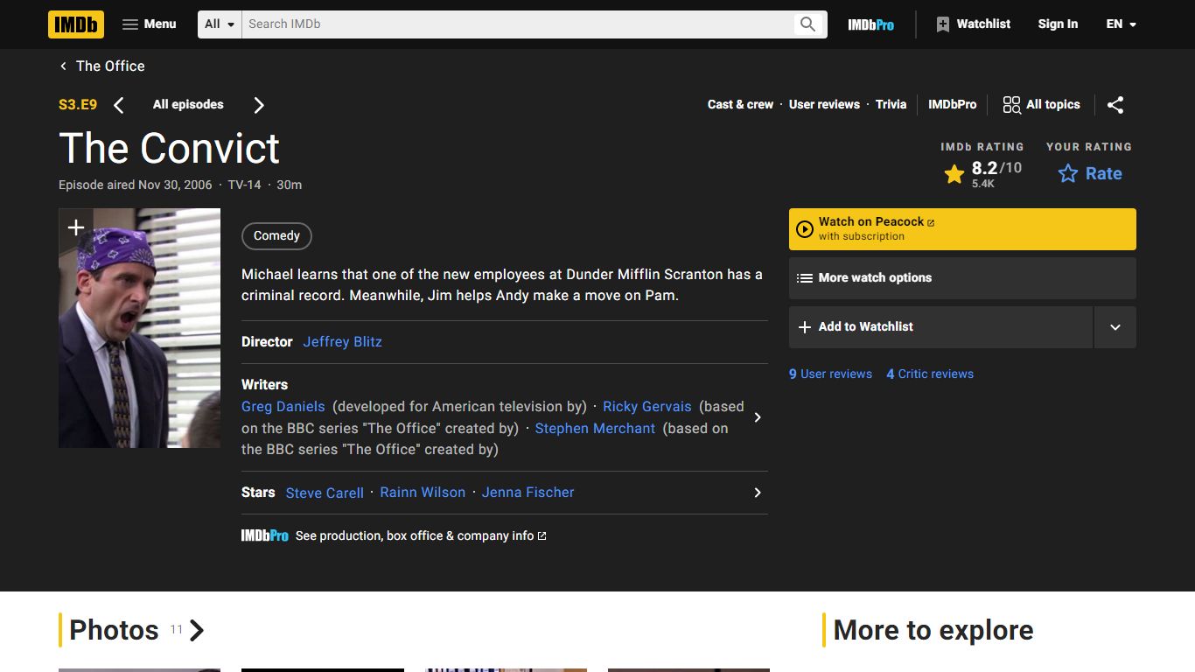This screenshot has width=1195, height=672.
Task: Click Add to Watchlist button
Action: pos(940,327)
